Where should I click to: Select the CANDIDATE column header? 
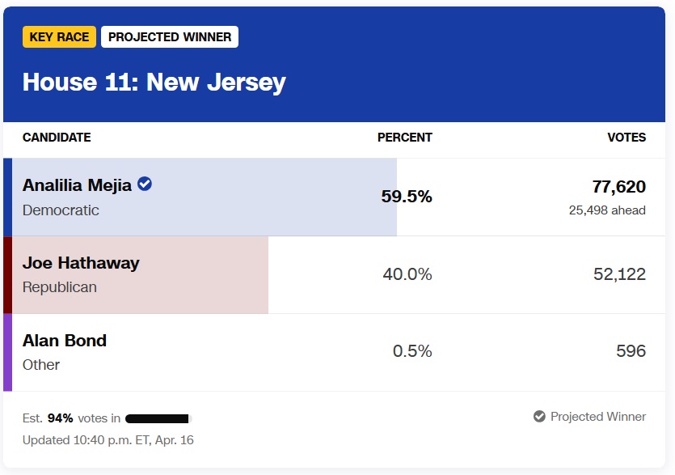coord(57,138)
